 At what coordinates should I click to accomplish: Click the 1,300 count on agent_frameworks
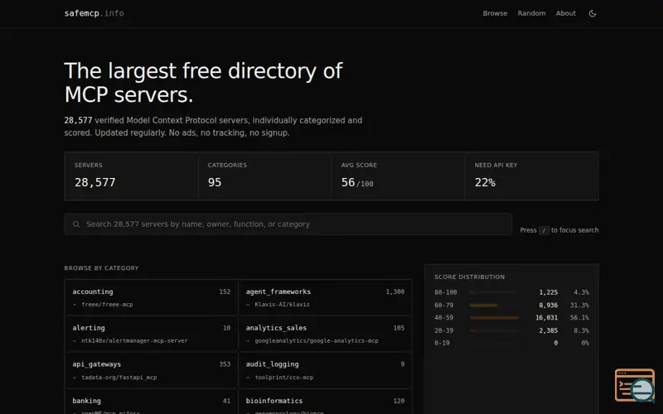coord(395,292)
